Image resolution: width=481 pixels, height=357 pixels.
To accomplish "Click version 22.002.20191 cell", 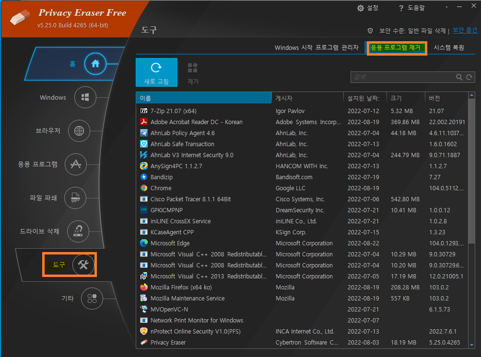I will coord(447,122).
